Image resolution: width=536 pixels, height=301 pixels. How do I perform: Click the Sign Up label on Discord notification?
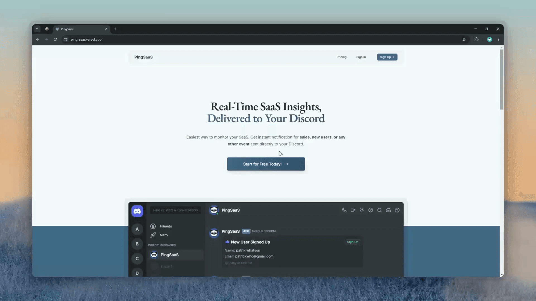(x=352, y=242)
